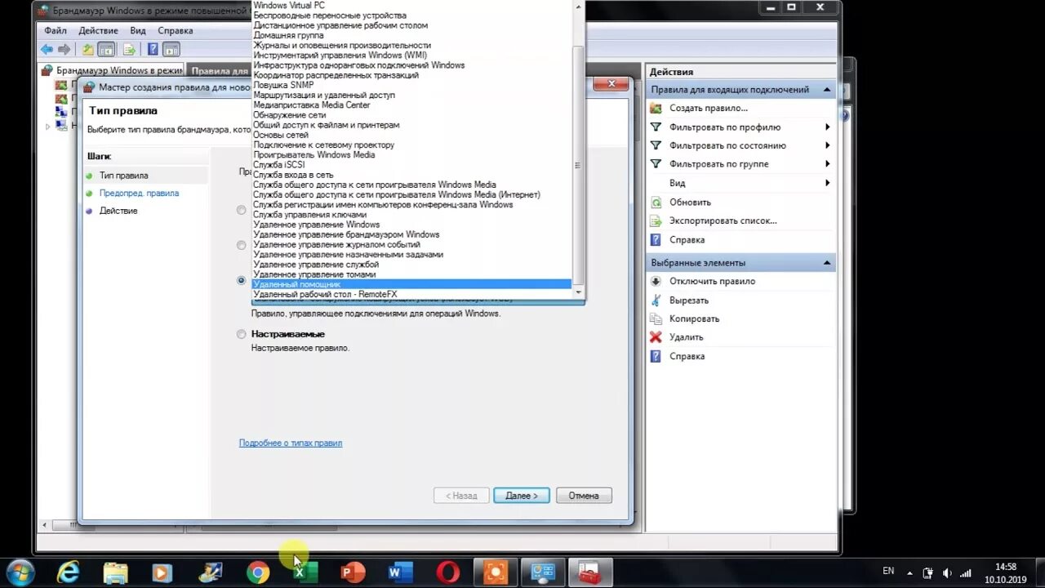Click the Действие wizard step
Screen dimensions: 1045x588
point(118,211)
